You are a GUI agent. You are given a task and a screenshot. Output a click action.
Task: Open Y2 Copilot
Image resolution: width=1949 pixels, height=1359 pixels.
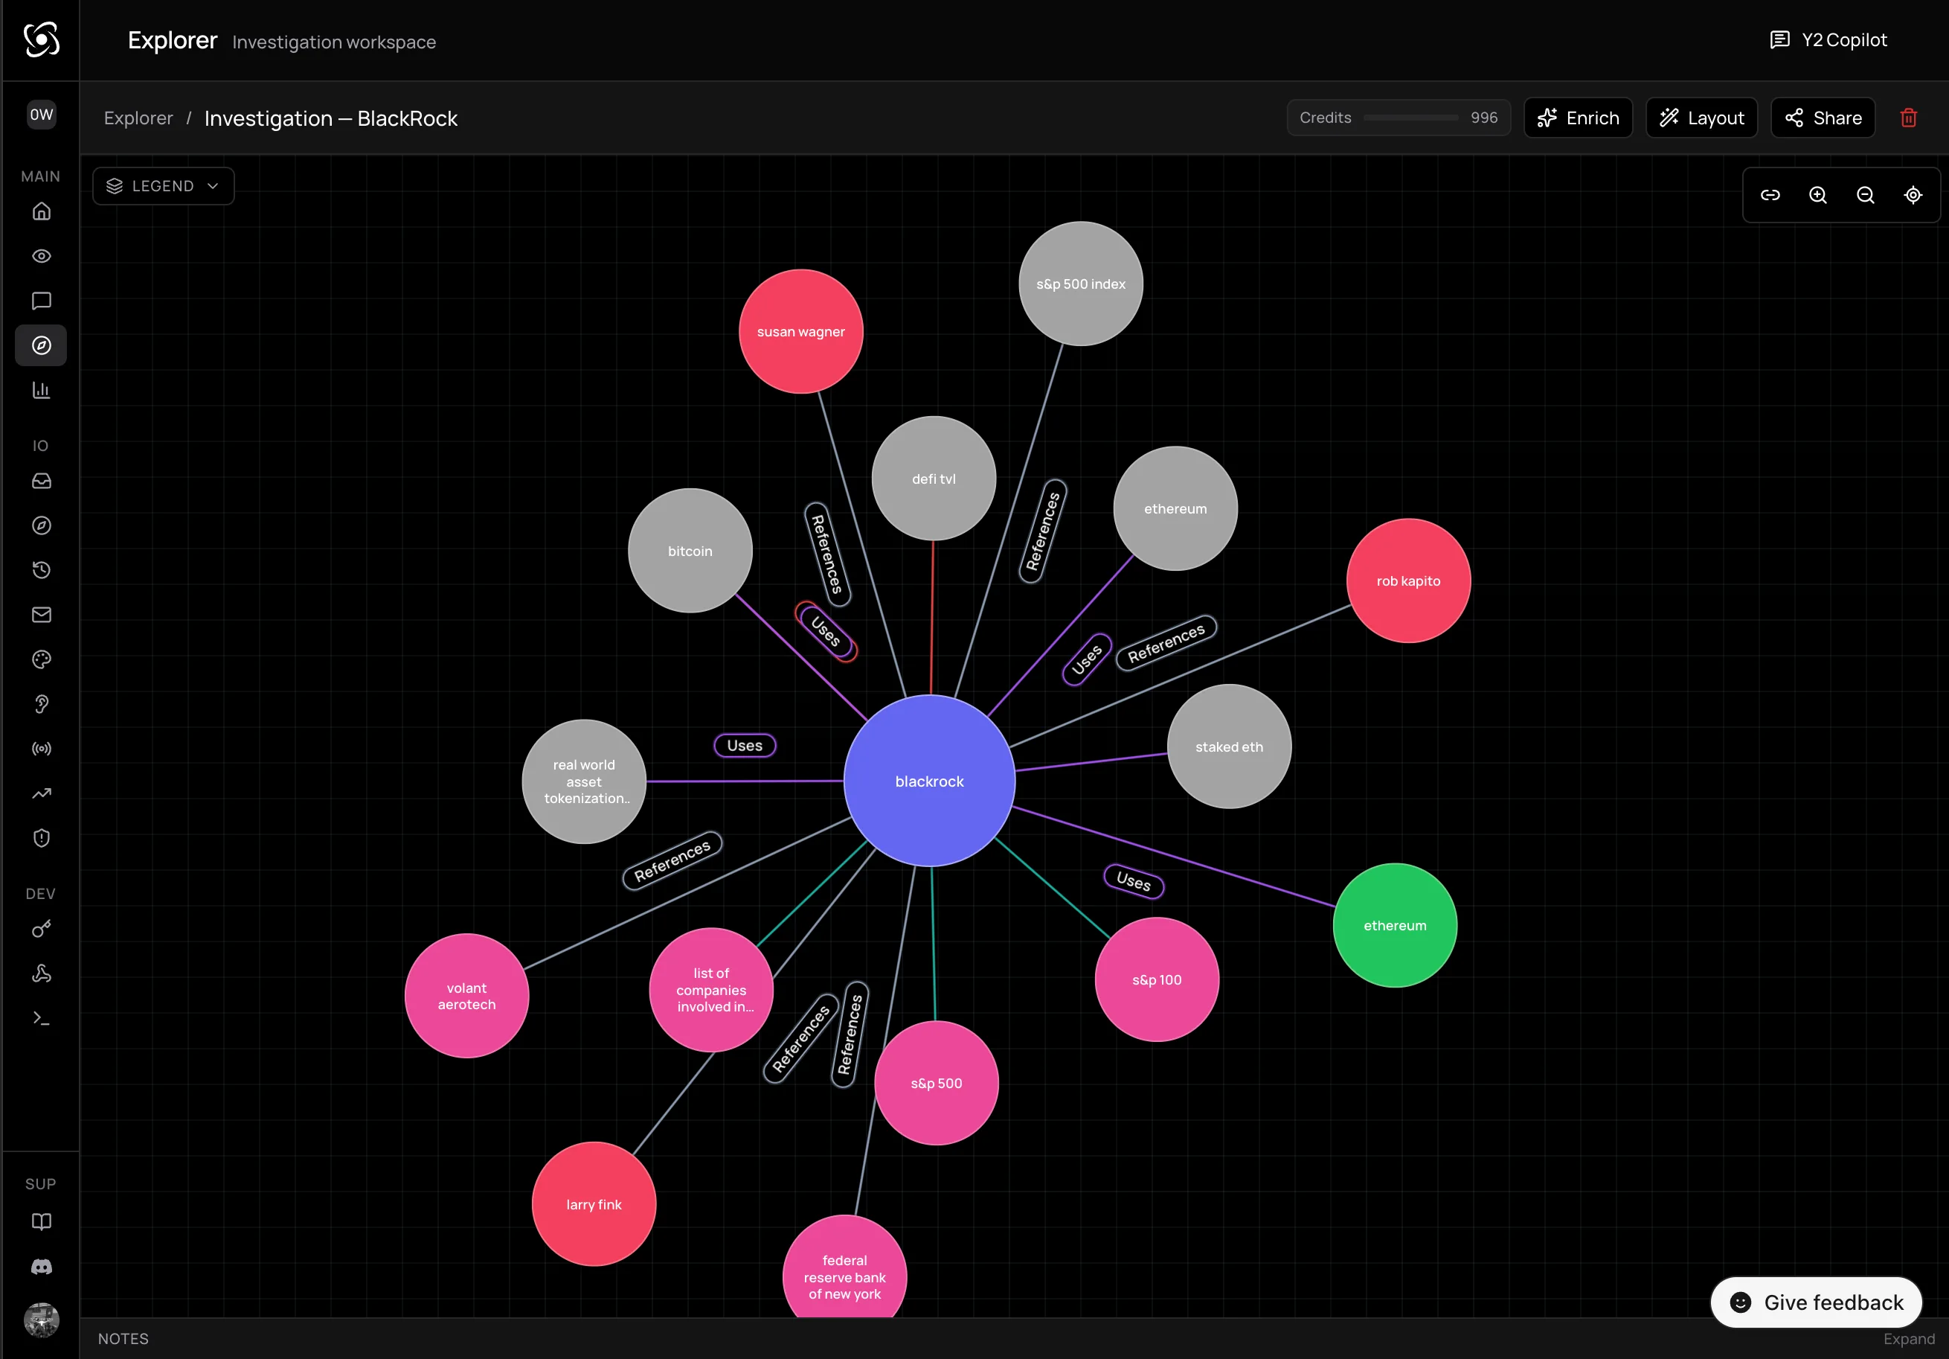tap(1828, 40)
